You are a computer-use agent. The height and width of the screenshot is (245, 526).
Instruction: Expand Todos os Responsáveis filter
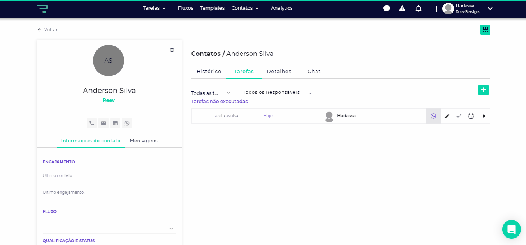point(277,93)
